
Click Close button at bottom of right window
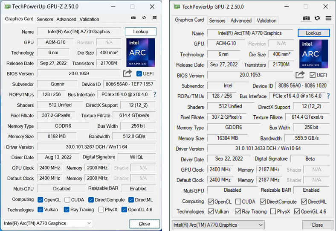[x=317, y=225]
